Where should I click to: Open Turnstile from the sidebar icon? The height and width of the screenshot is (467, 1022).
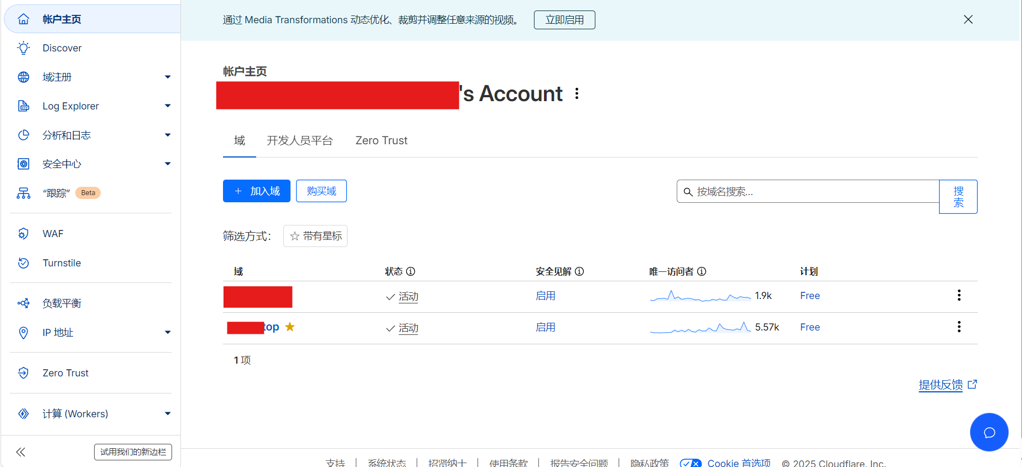23,263
